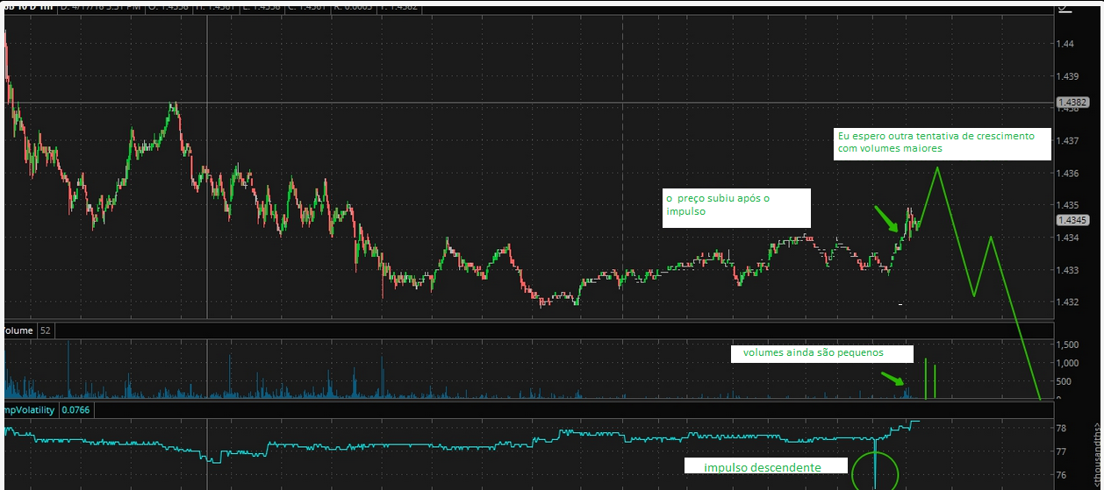Click the ImpVolatility study label
The image size is (1104, 490).
[x=29, y=409]
